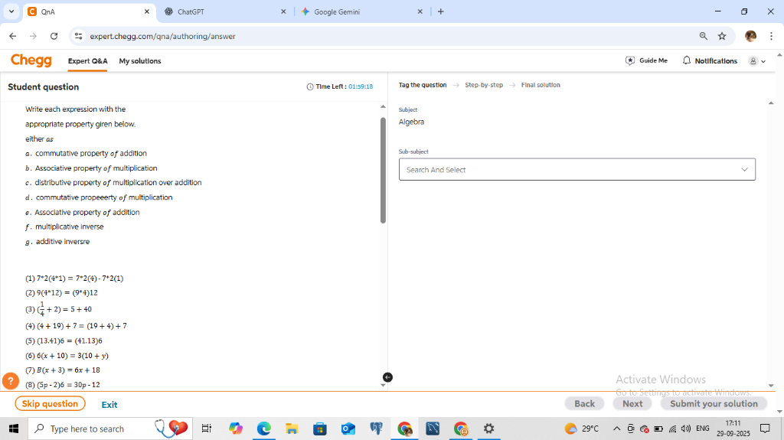Open the Guide Me helper

click(x=646, y=60)
